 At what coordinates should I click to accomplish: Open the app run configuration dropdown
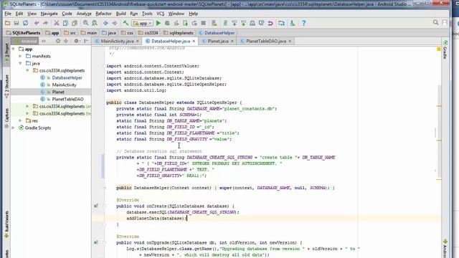point(142,23)
